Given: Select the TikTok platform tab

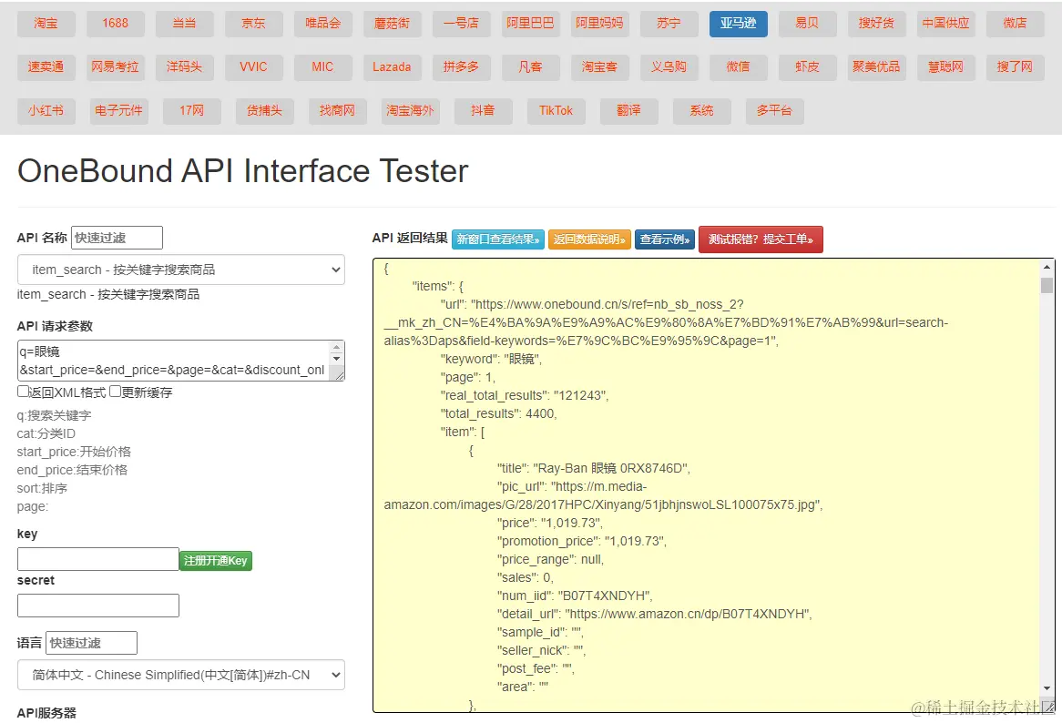Looking at the screenshot, I should pyautogui.click(x=556, y=111).
